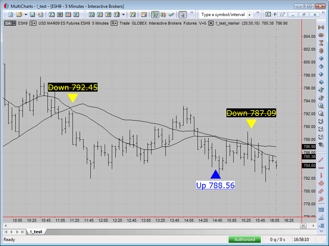
Task: Click the curved-arrow reset scale icon
Action: click(321, 121)
